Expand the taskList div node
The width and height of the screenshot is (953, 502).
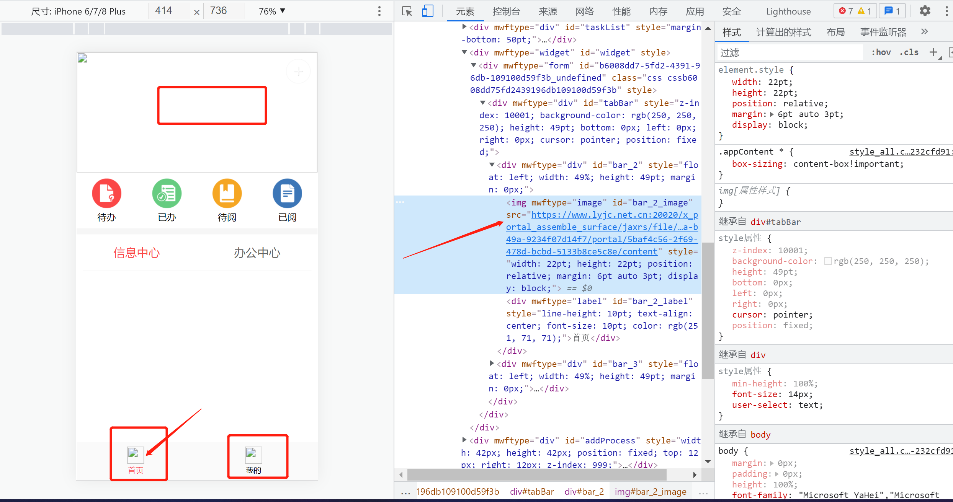(x=464, y=27)
